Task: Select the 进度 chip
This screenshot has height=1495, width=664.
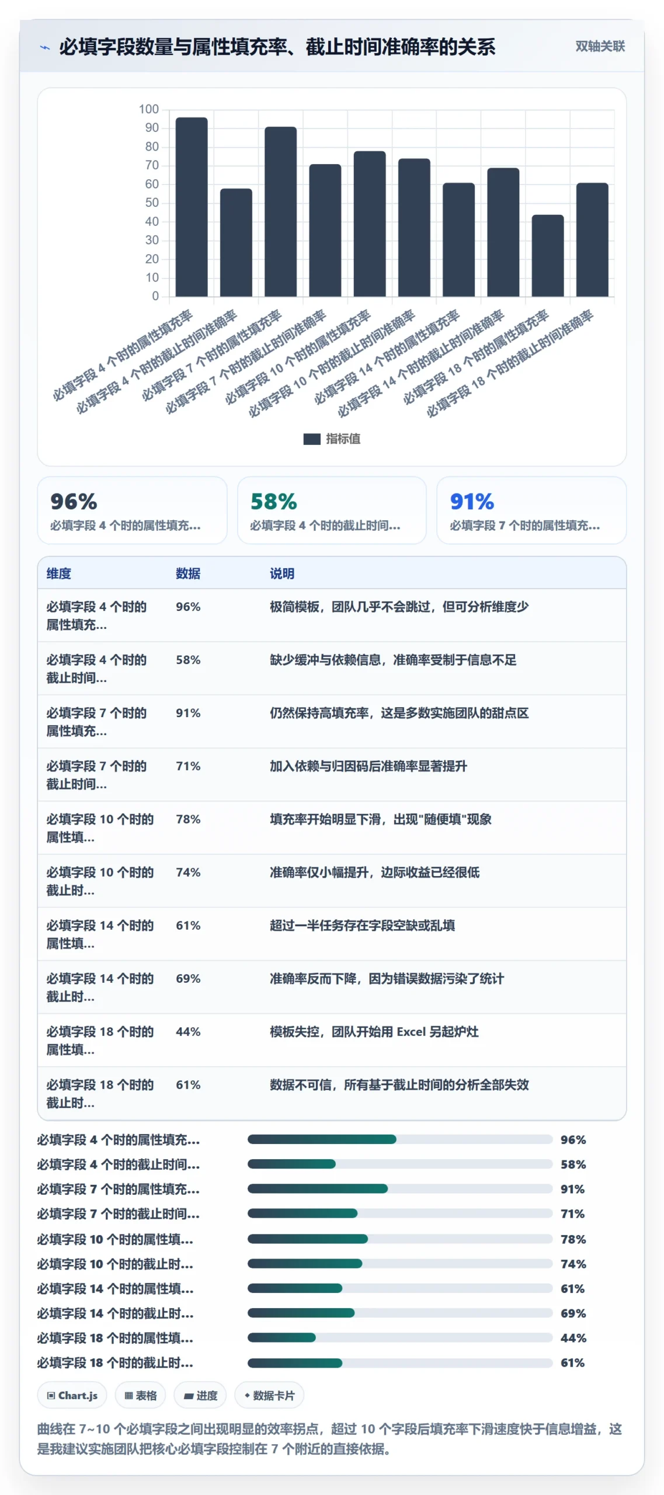Action: point(200,1395)
